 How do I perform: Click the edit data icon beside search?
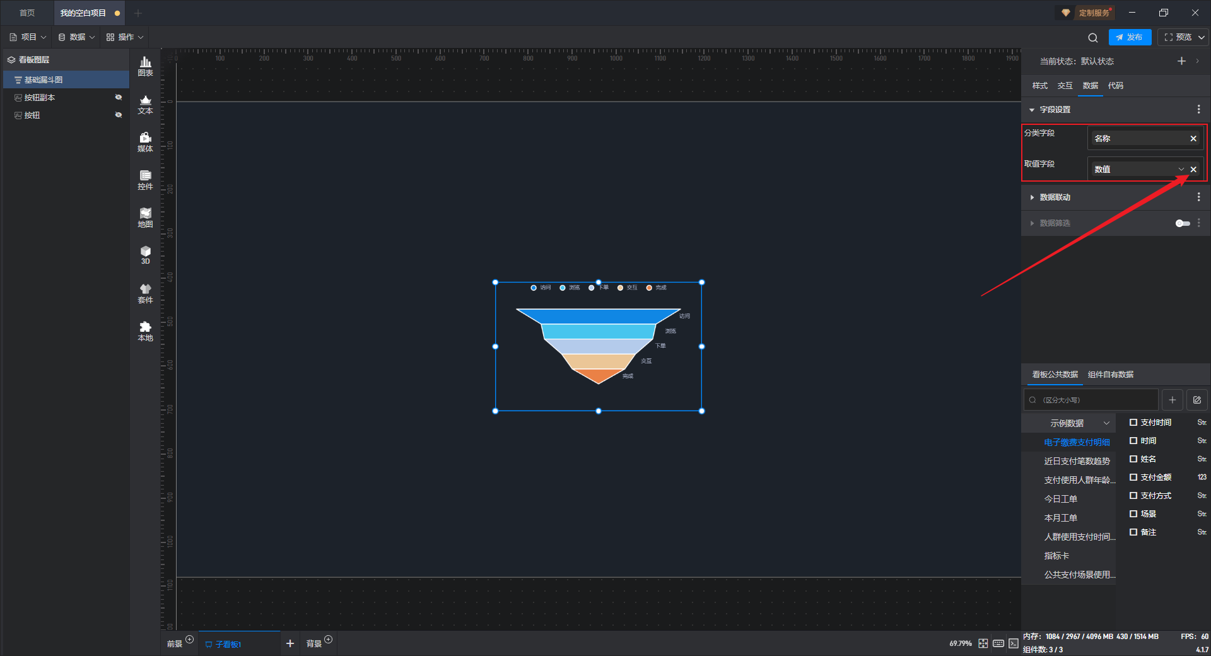click(1197, 400)
